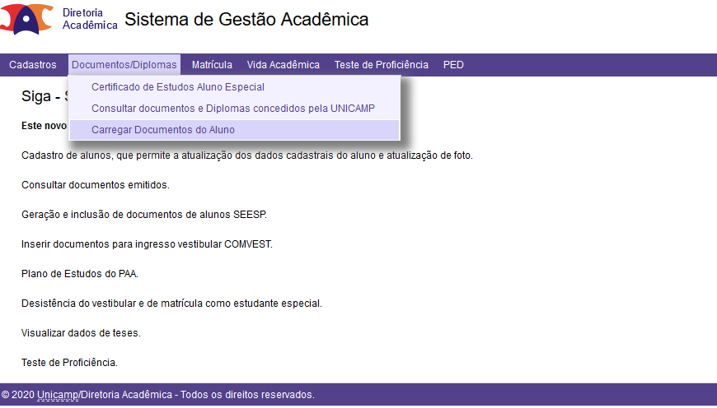Expand the Vida Acadêmica menu
The width and height of the screenshot is (717, 408).
[284, 65]
